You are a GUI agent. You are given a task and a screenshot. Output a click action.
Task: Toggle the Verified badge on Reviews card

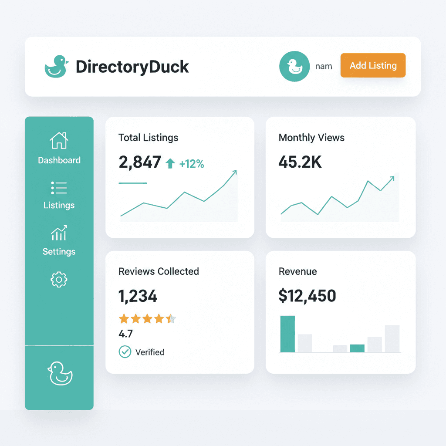[x=141, y=352]
